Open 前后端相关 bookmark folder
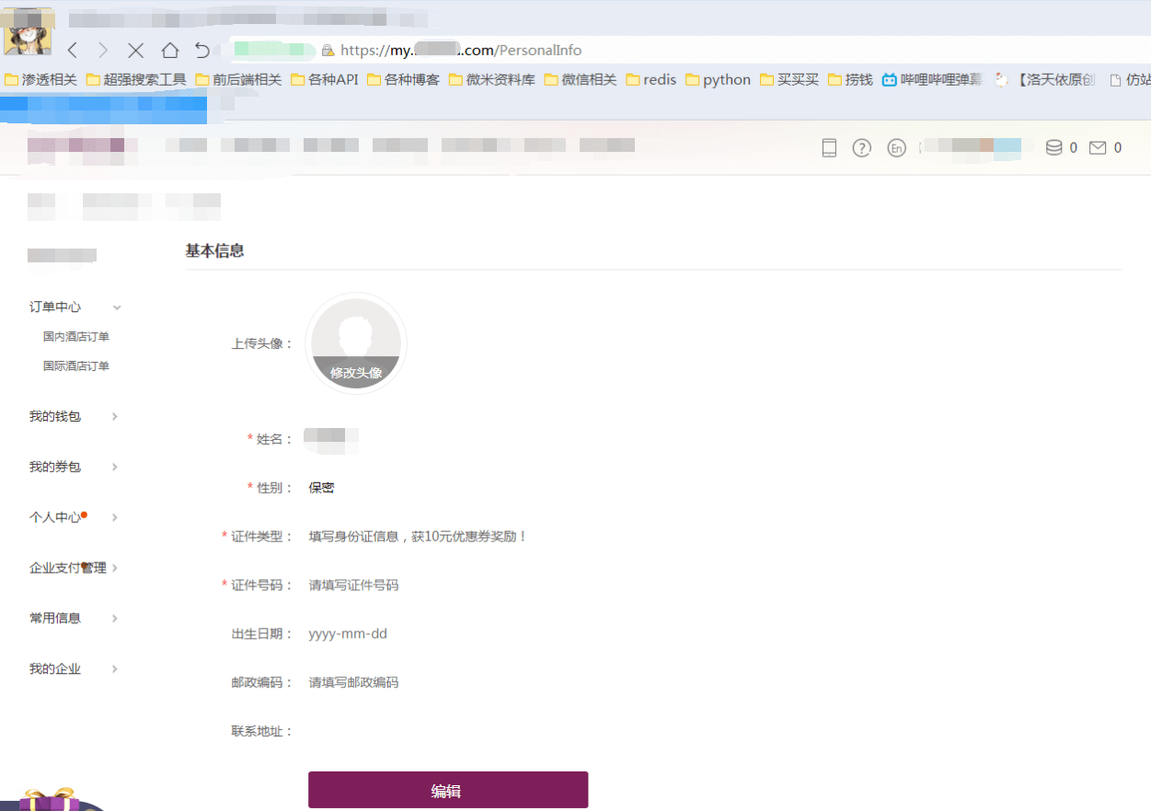The height and width of the screenshot is (811, 1151). pyautogui.click(x=239, y=80)
